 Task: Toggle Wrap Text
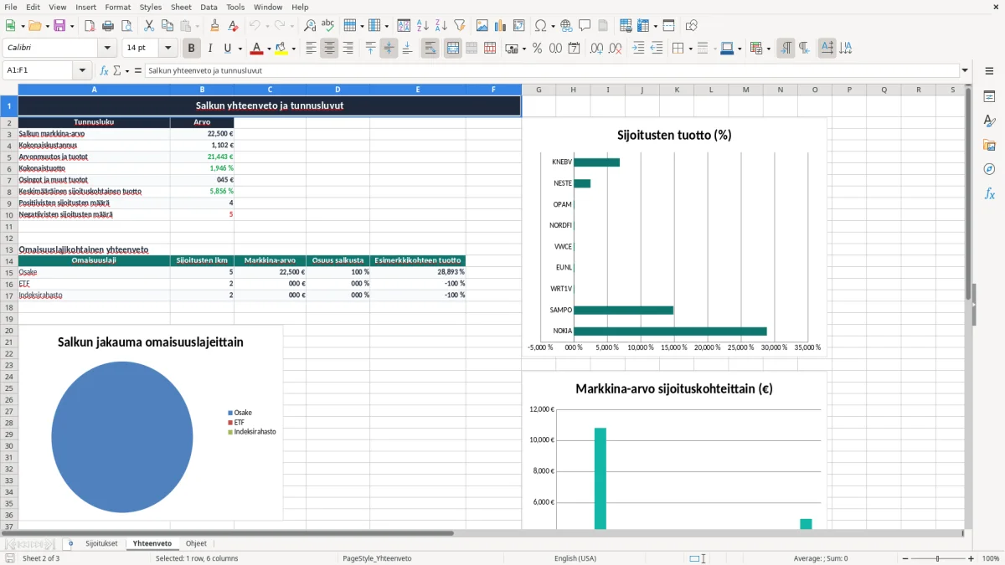pyautogui.click(x=430, y=49)
